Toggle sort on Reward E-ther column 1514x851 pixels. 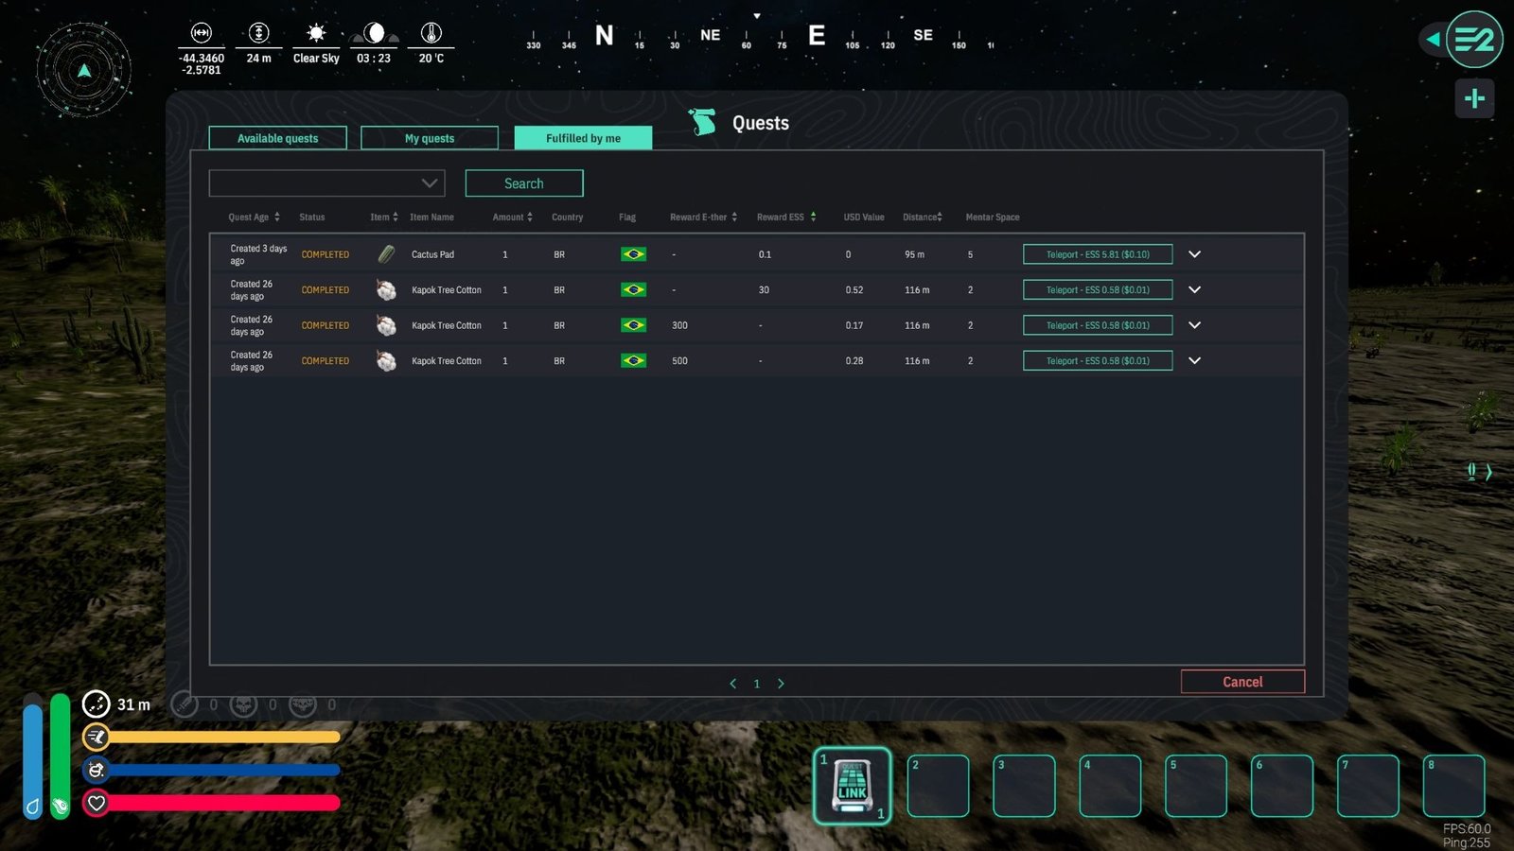pyautogui.click(x=703, y=217)
